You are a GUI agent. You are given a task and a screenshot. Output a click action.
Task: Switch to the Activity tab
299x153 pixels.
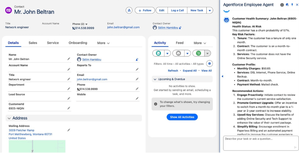[160, 43]
